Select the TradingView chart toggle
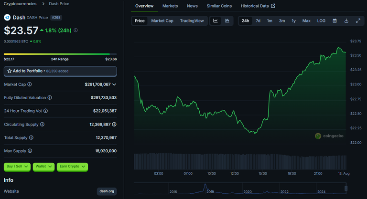The height and width of the screenshot is (199, 367). pyautogui.click(x=192, y=21)
